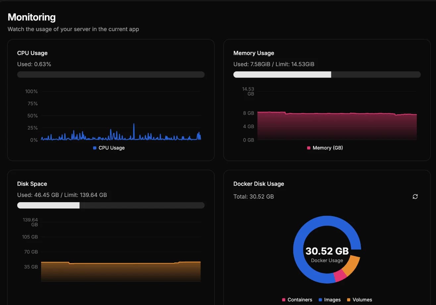Click the Monitoring page heading
This screenshot has height=305, width=436.
31,17
